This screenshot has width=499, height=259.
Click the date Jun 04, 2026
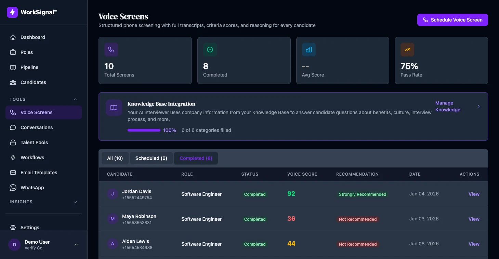pyautogui.click(x=424, y=194)
